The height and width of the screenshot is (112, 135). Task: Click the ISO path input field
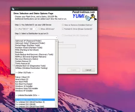[67, 46]
